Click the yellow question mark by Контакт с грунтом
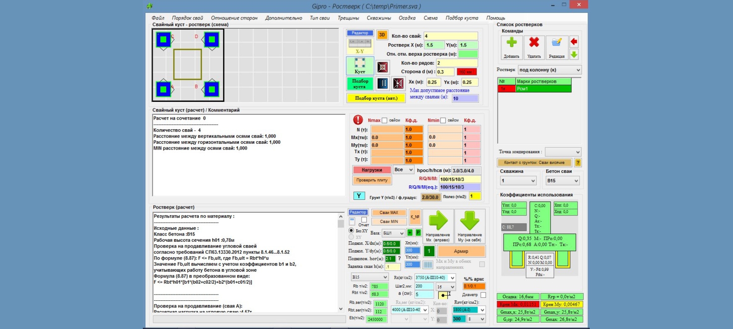This screenshot has height=329, width=733. tap(578, 162)
